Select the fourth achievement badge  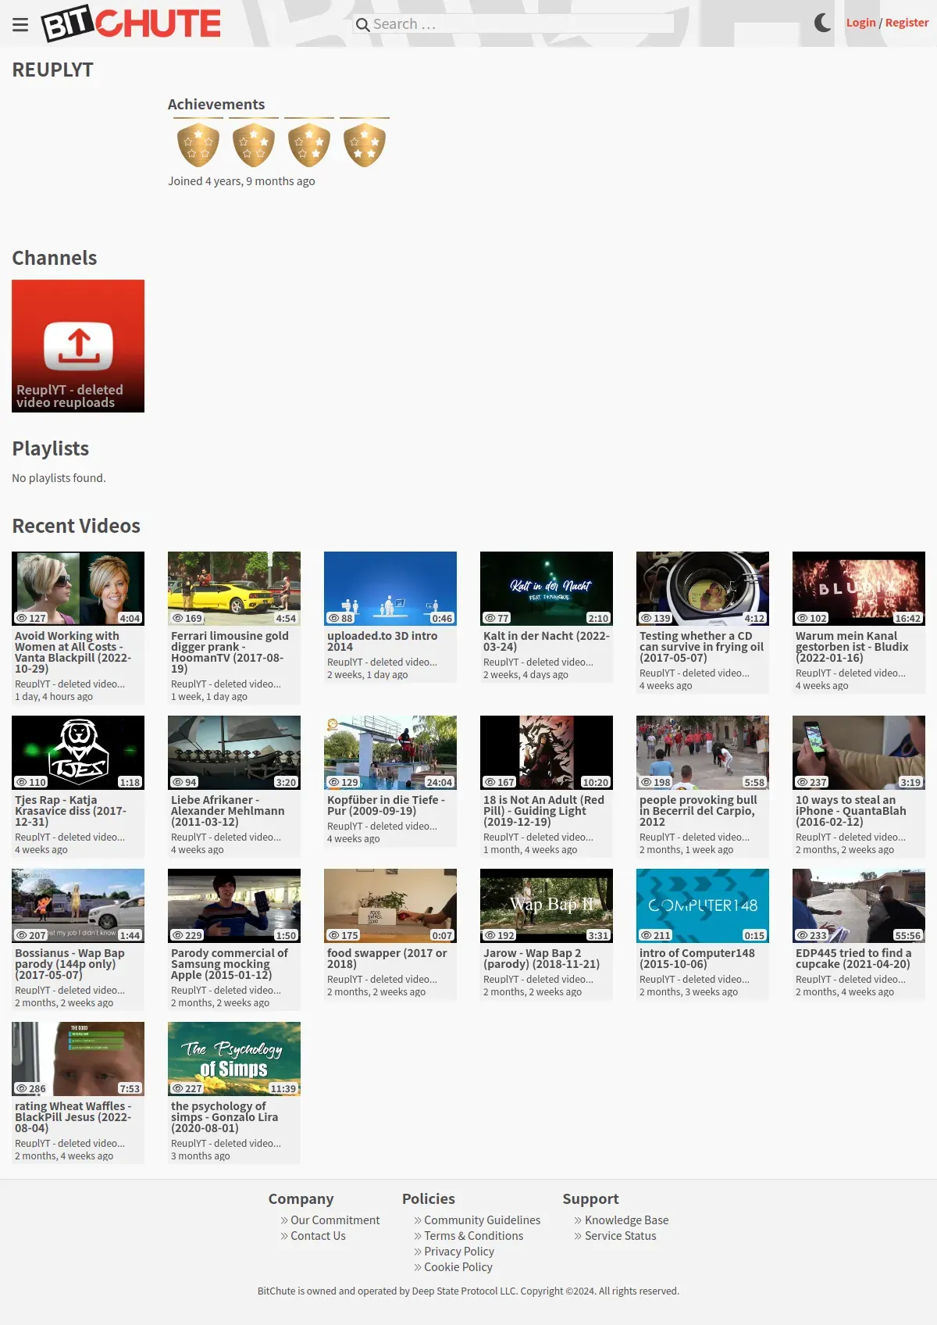(365, 145)
